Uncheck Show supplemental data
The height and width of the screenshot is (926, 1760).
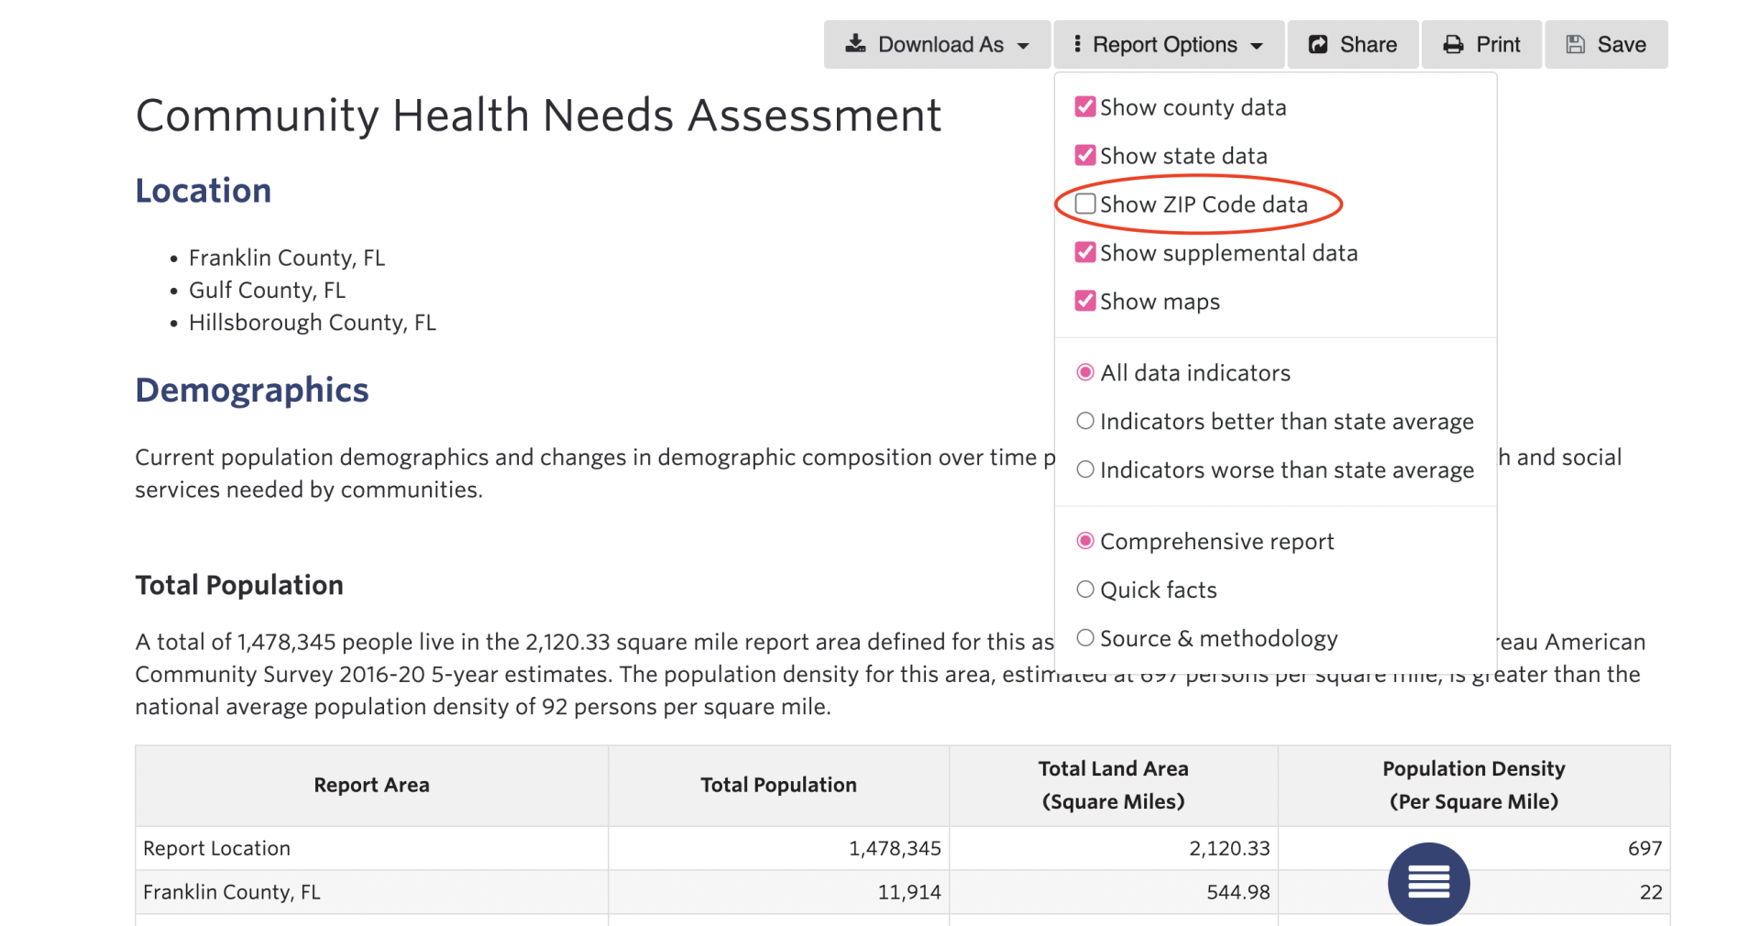[x=1085, y=252]
